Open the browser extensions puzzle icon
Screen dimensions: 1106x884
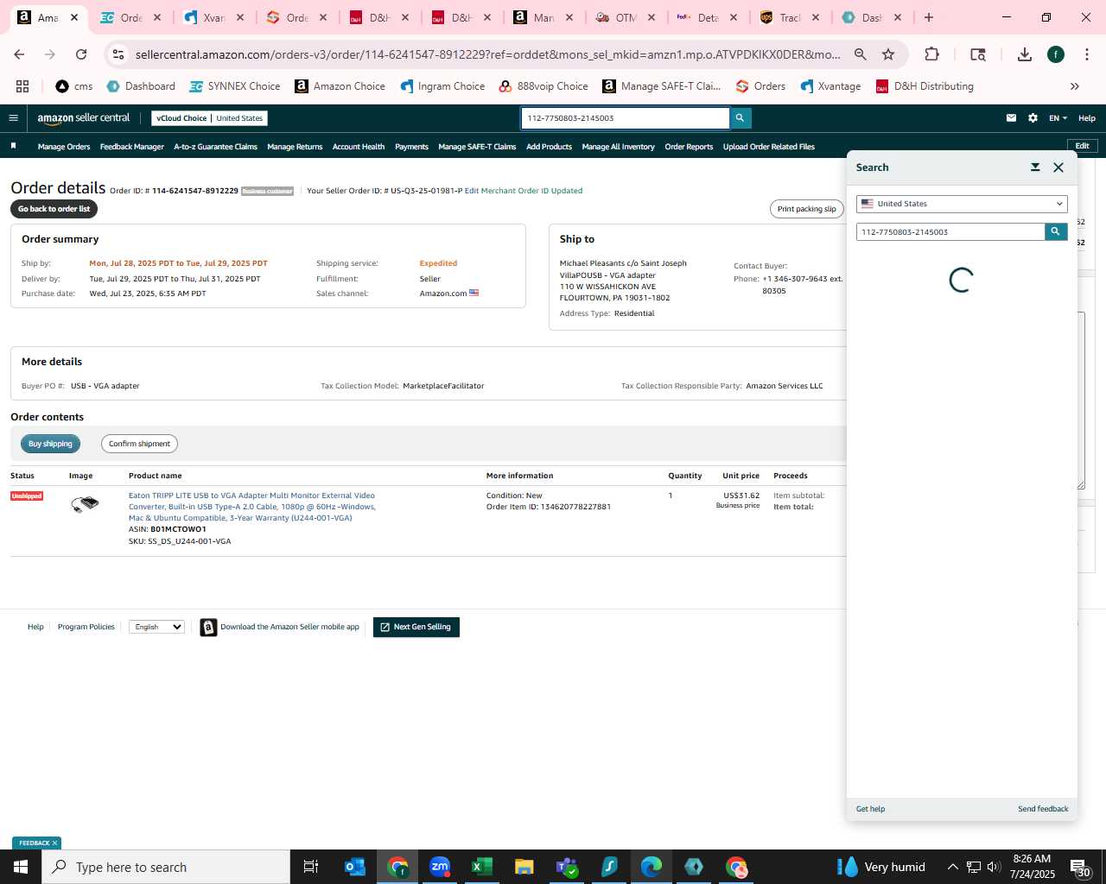931,54
